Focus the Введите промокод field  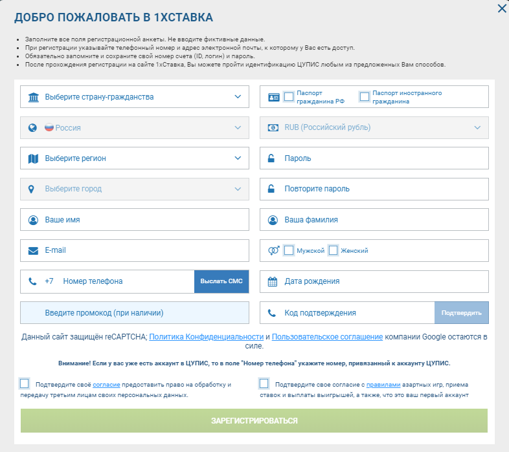click(135, 313)
